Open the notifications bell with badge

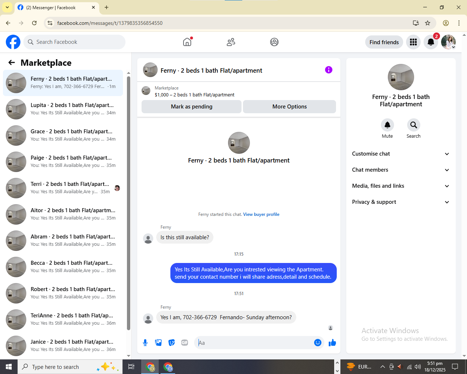[431, 42]
